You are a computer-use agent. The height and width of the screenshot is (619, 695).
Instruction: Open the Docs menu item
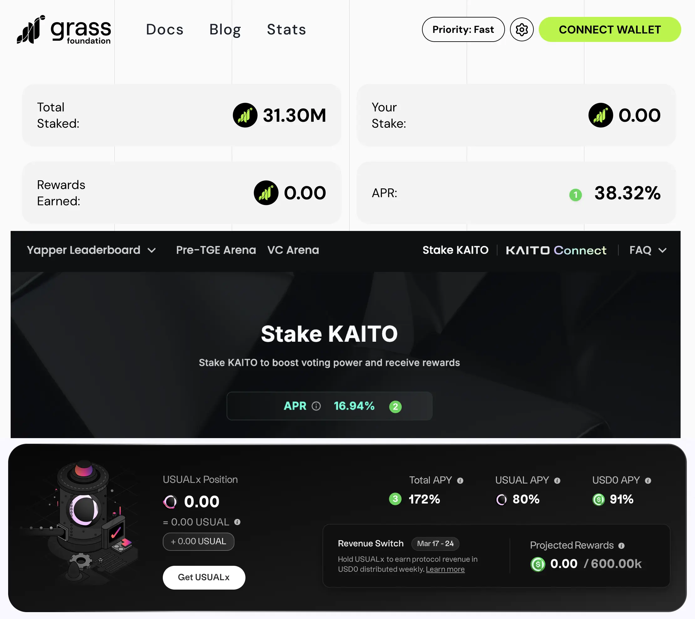click(x=165, y=30)
